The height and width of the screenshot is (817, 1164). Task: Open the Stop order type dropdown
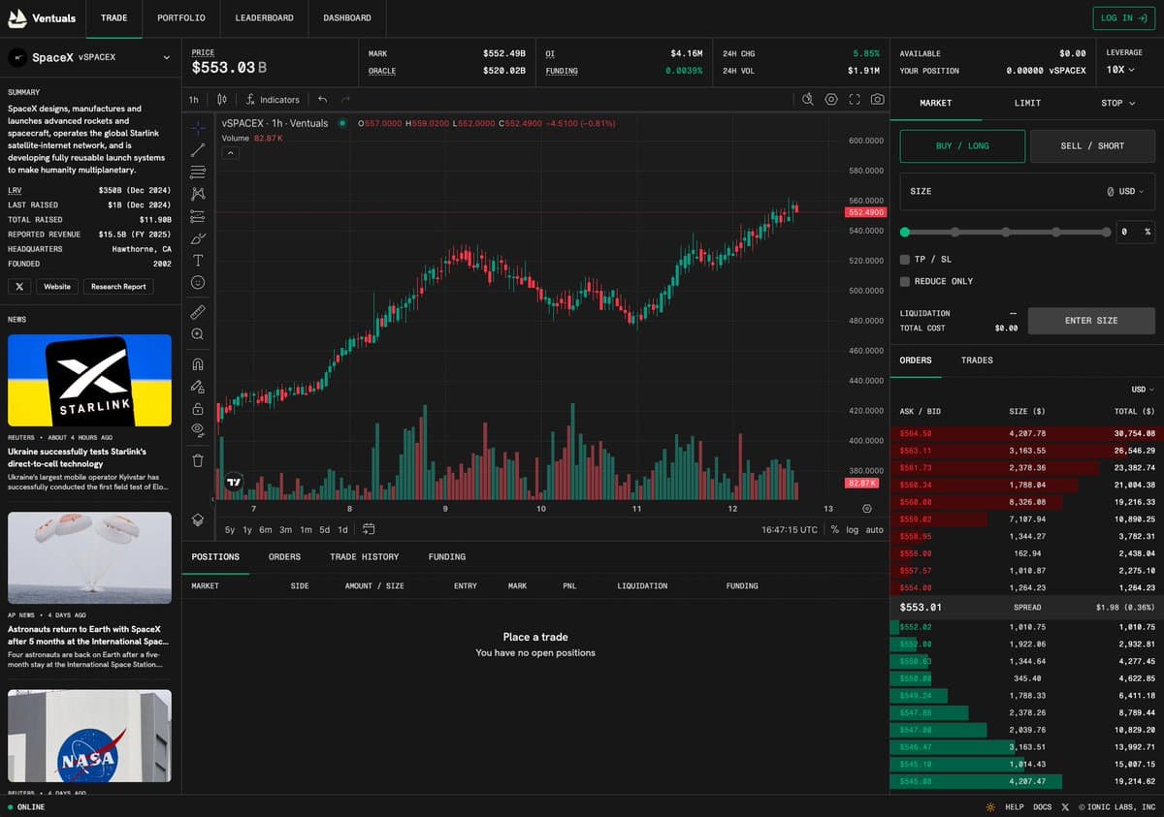click(x=1117, y=103)
